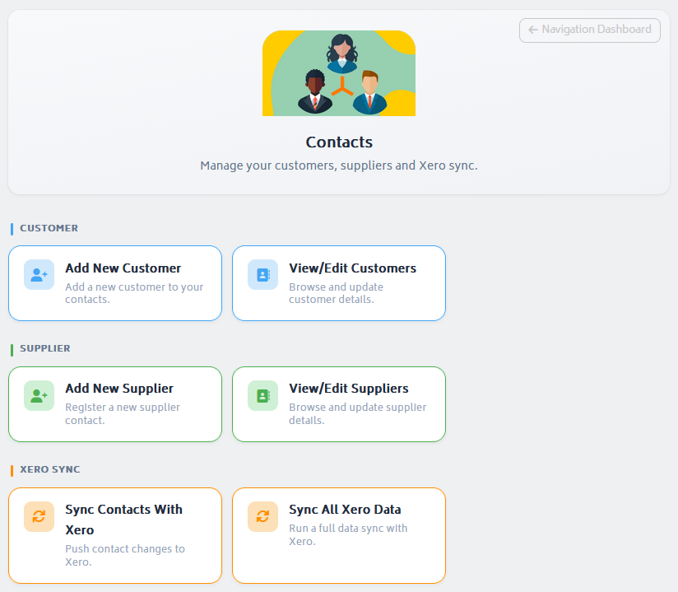This screenshot has width=678, height=592.
Task: Select the Add New Supplier title
Action: 119,389
